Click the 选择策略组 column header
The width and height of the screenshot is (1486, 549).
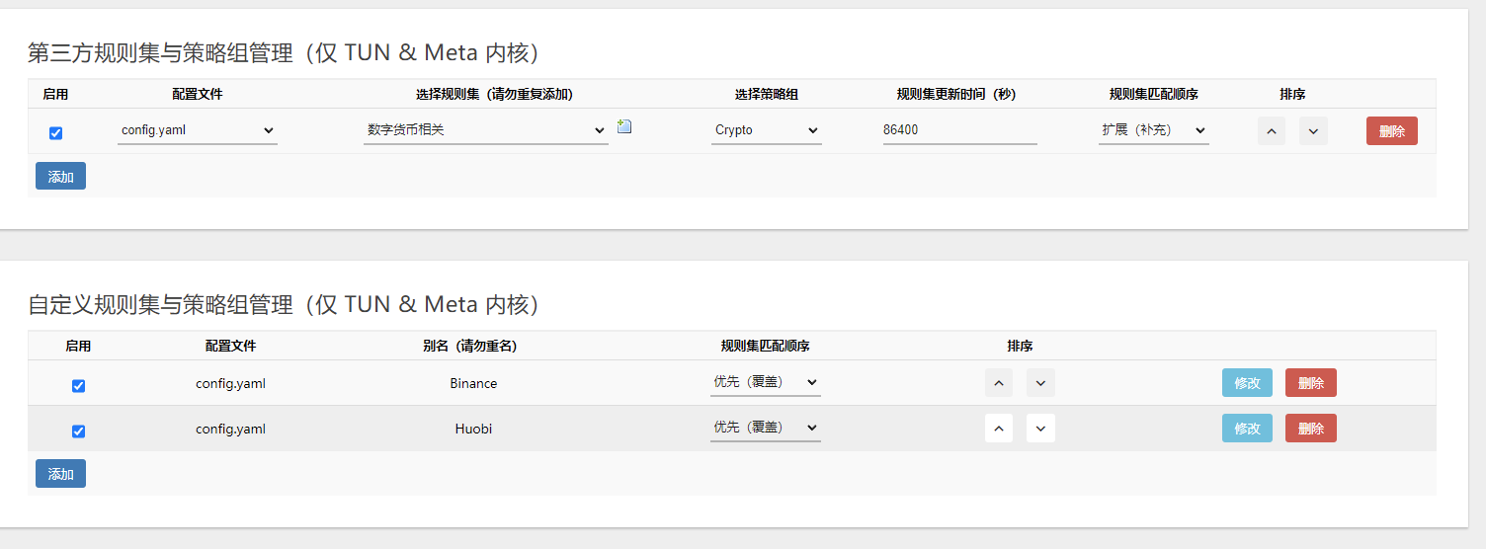pyautogui.click(x=767, y=95)
